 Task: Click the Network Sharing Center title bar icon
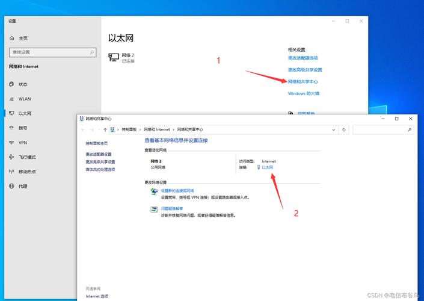82,119
